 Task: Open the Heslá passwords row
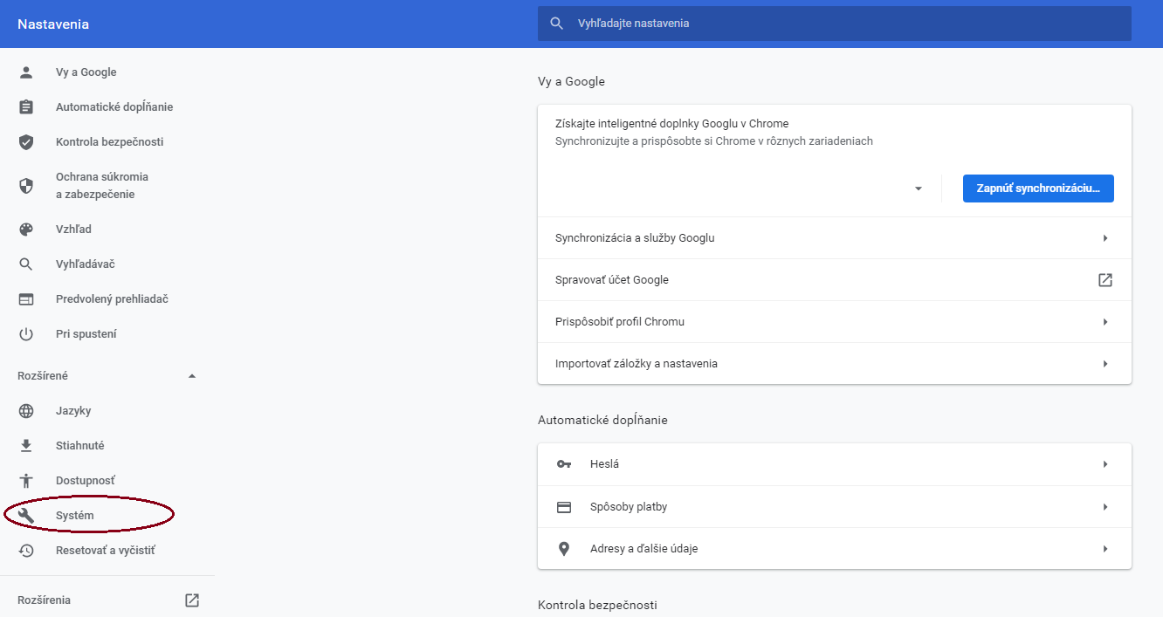[x=835, y=464]
